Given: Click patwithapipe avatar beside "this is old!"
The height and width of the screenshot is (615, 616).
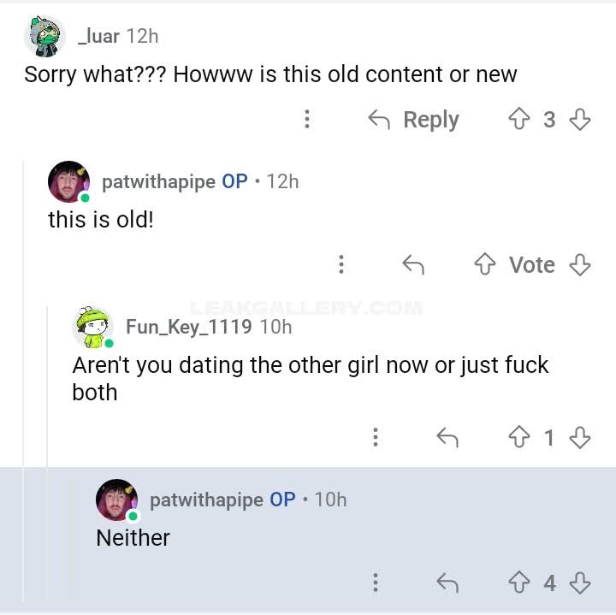Looking at the screenshot, I should pos(68,181).
